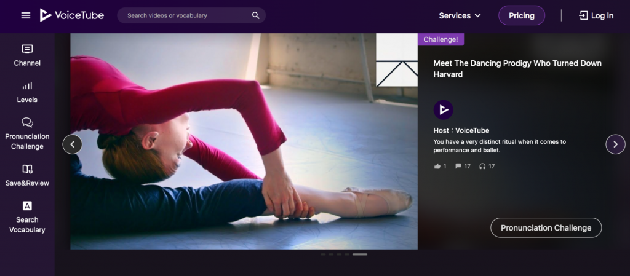Click the headphones listen count icon
The width and height of the screenshot is (630, 276).
(x=482, y=166)
